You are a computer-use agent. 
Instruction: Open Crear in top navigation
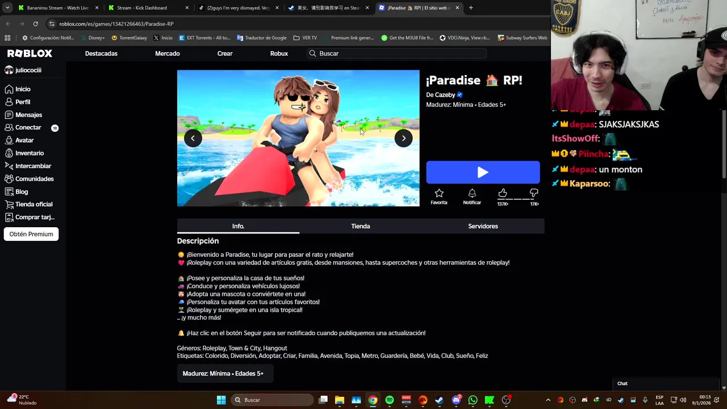point(225,53)
